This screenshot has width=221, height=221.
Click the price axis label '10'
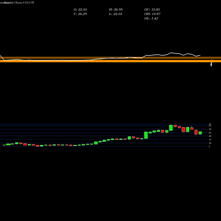210,143
